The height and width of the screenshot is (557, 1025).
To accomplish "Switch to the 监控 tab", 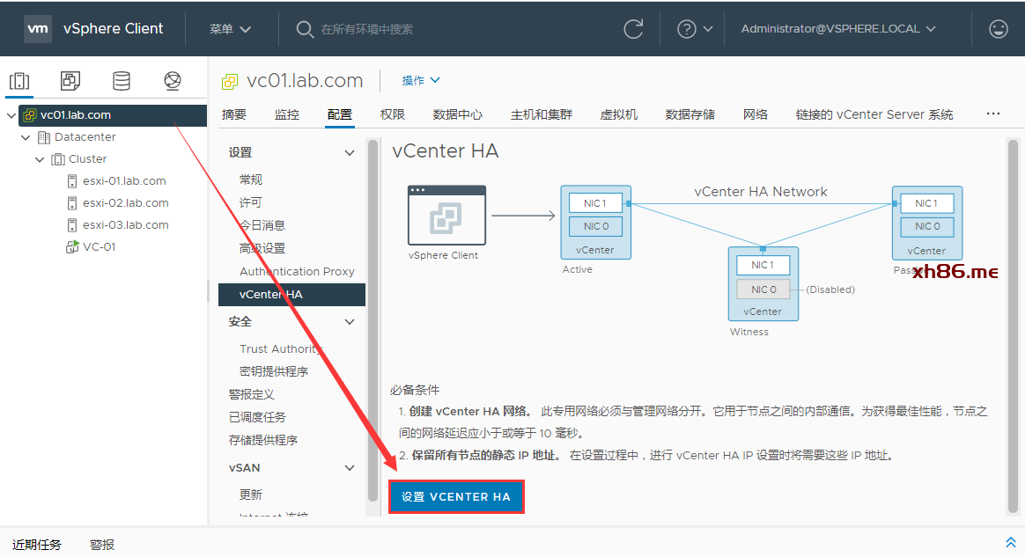I will [x=286, y=114].
